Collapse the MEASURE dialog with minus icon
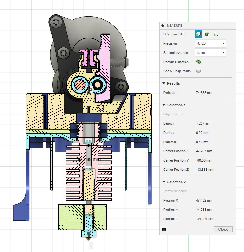Viewport: 244px width, 252px height. coord(162,26)
